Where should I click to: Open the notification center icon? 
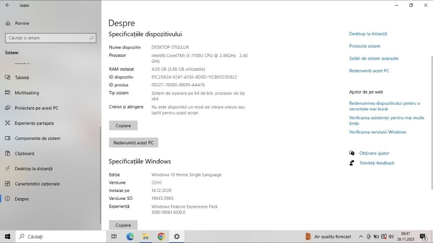coord(423,237)
